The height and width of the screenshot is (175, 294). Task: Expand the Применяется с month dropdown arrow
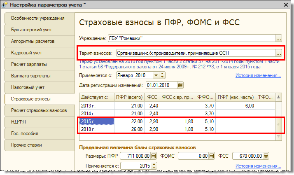[156, 75]
